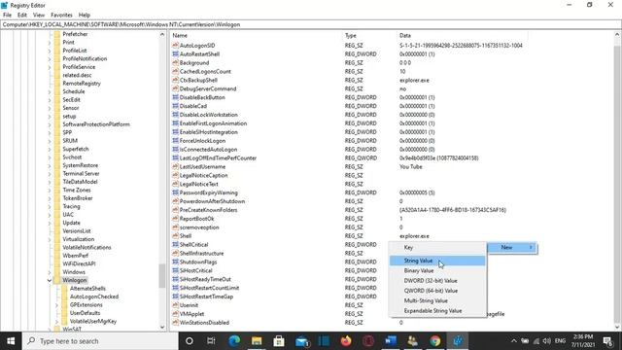622x350 pixels.
Task: Click the taskbar search box
Action: (x=100, y=341)
